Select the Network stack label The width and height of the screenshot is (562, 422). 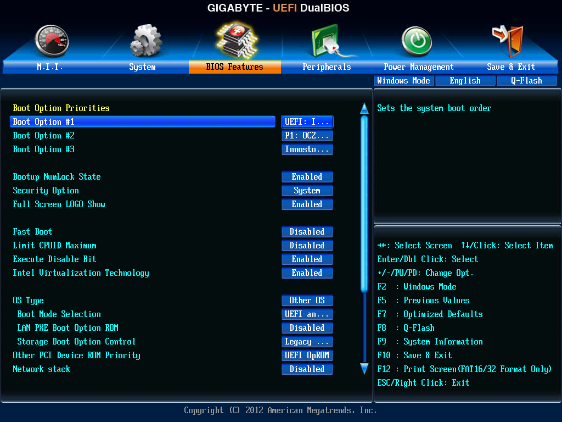point(41,369)
